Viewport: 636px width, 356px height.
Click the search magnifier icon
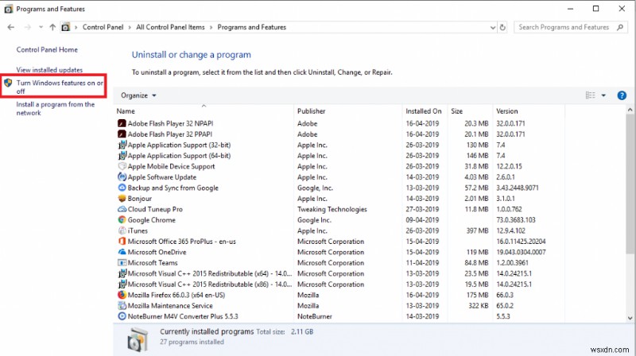620,27
